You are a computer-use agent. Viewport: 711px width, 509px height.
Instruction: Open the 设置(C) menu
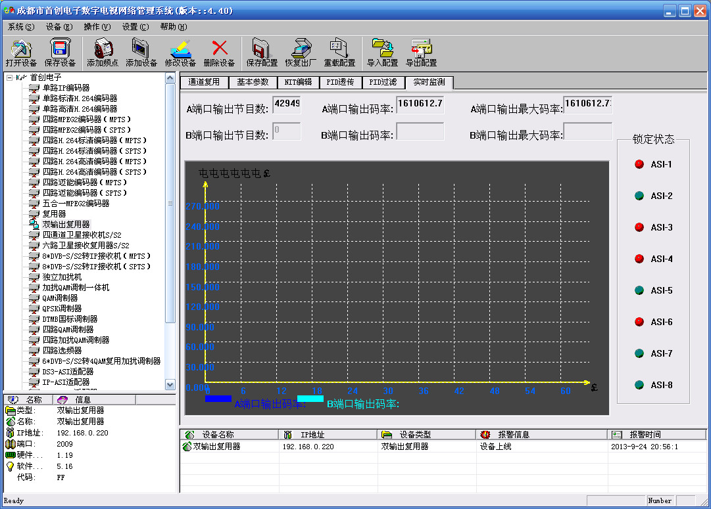coord(135,27)
